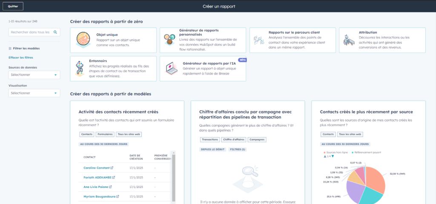The width and height of the screenshot is (436, 204).
Task: Open Fariath ADEKAMBI contact link
Action: pos(98,177)
